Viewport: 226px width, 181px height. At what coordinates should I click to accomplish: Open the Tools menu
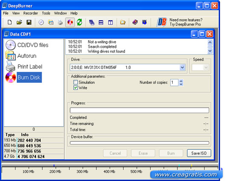pos(46,13)
